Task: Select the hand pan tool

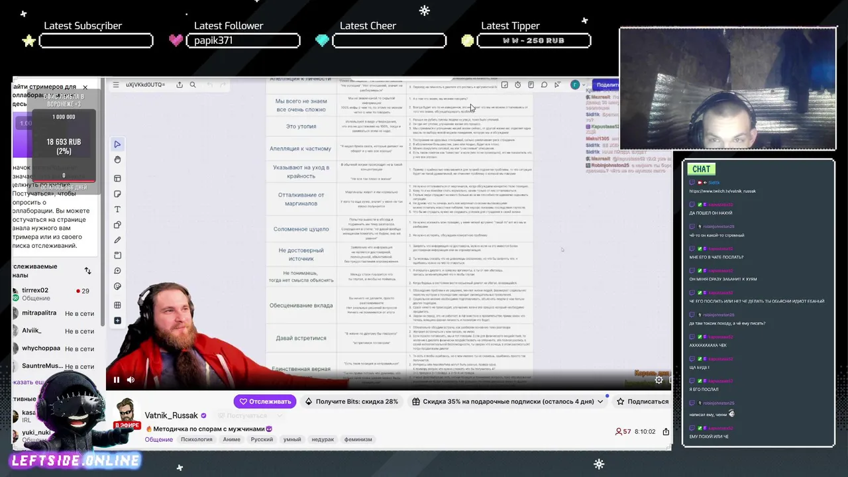Action: [117, 160]
